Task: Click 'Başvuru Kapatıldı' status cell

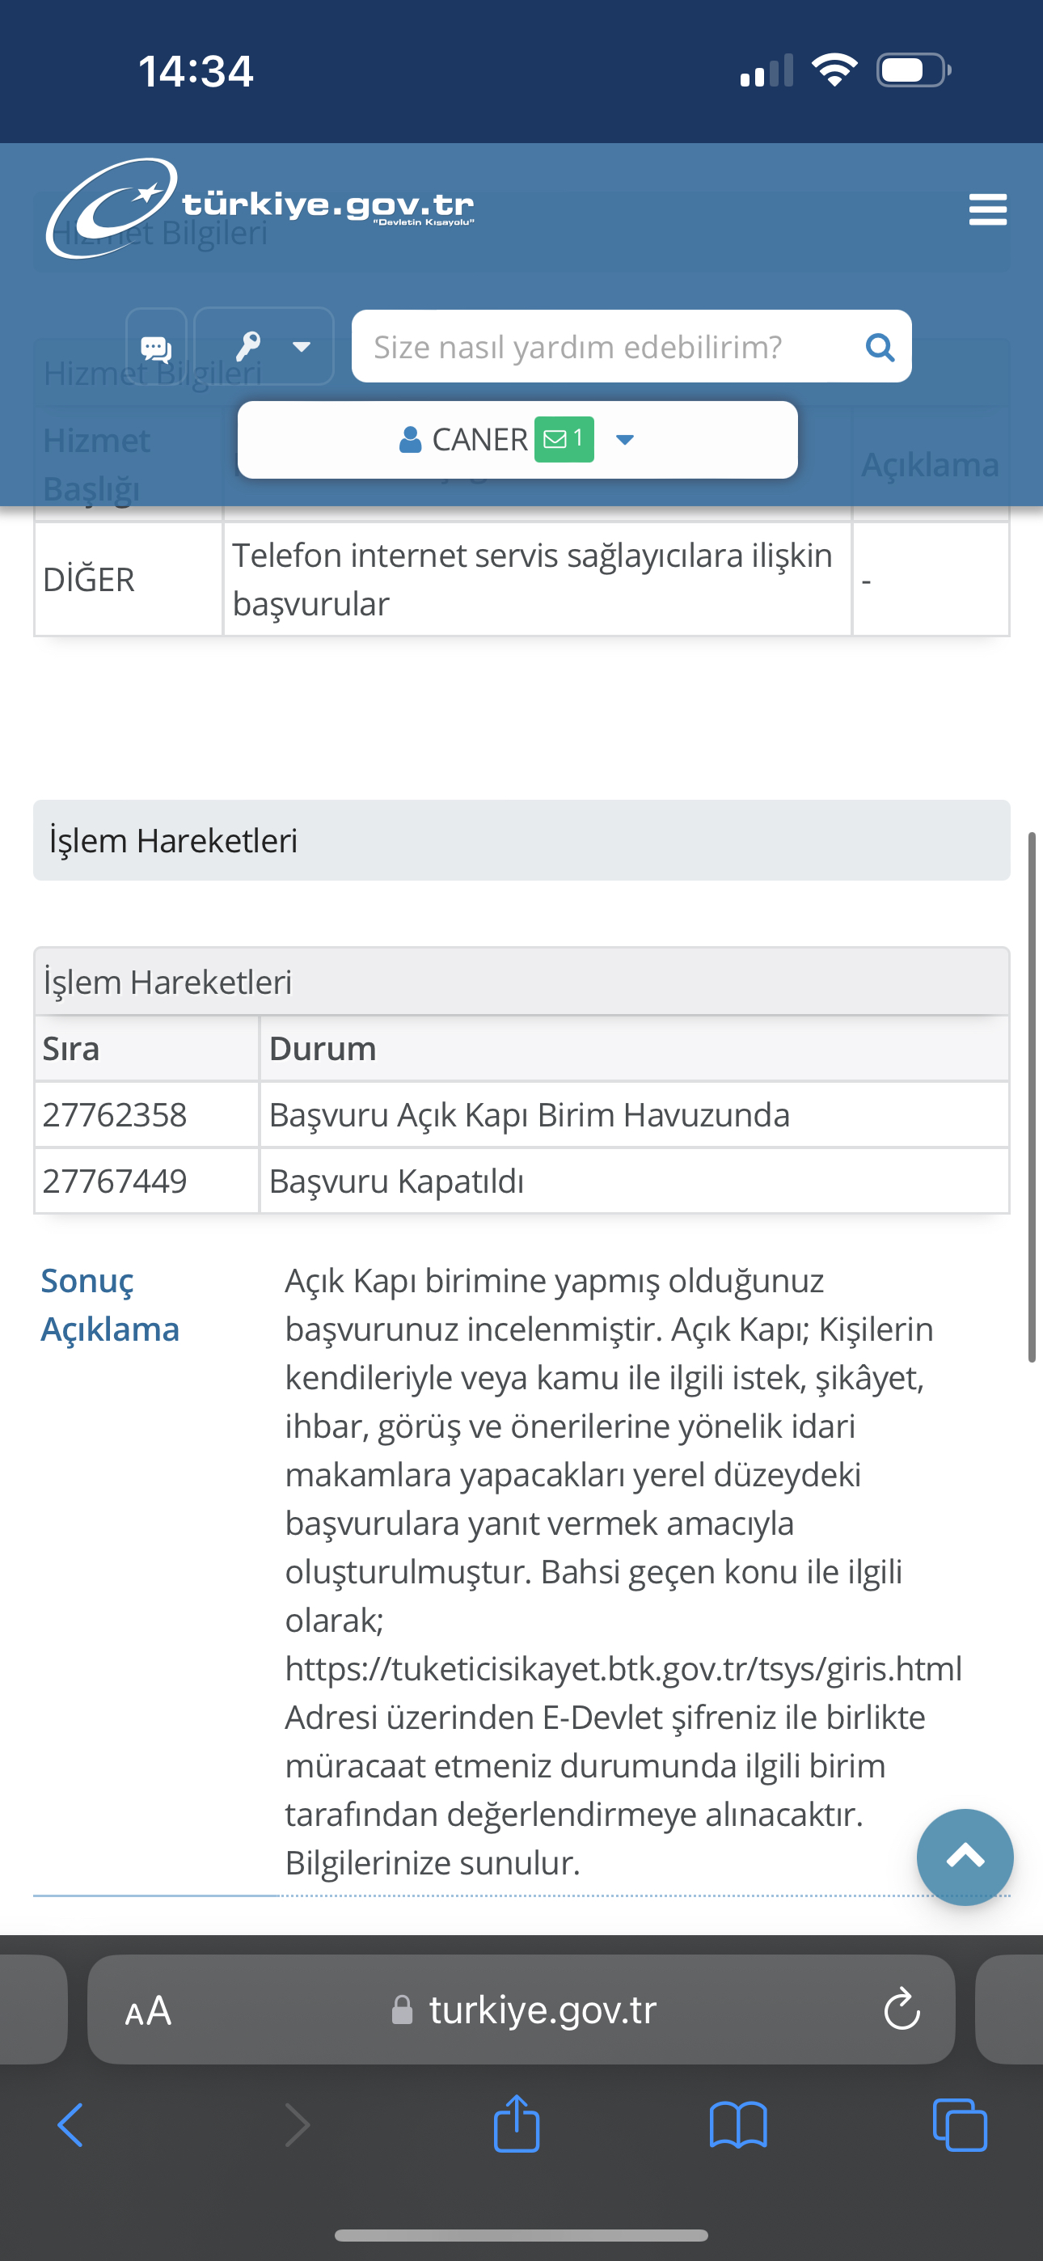Action: click(x=634, y=1181)
